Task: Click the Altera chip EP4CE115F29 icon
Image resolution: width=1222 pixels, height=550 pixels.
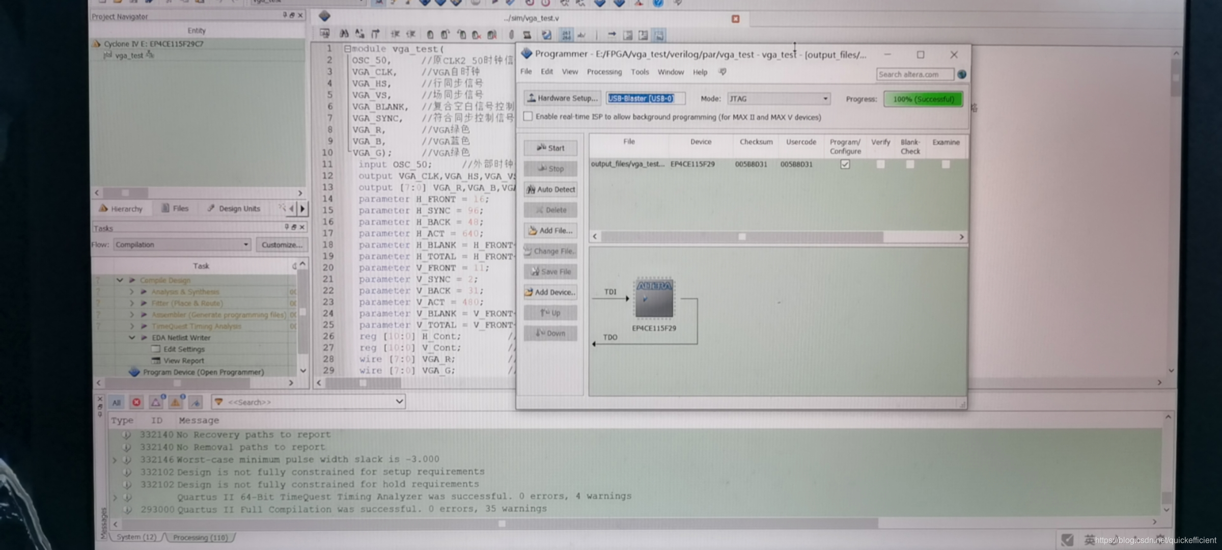Action: [654, 298]
